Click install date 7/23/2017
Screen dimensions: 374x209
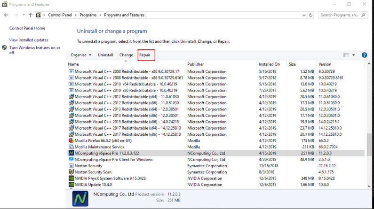tap(268, 90)
